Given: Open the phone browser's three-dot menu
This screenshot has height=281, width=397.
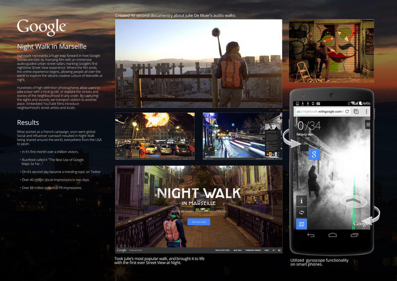Looking at the screenshot, I should [366, 111].
